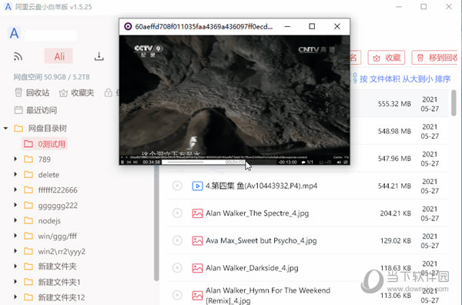The width and height of the screenshot is (462, 305).
Task: Toggle volume icon in video player
Action: coord(339,162)
